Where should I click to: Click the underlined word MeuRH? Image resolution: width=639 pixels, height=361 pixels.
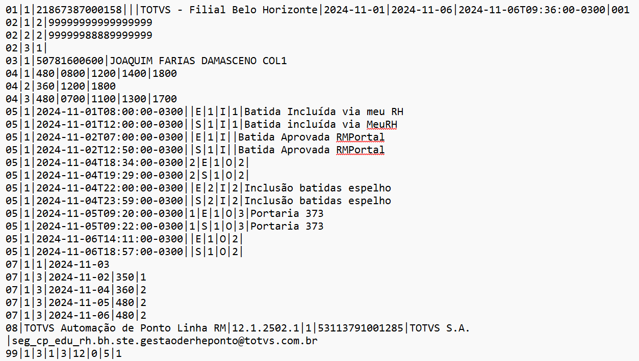[381, 125]
